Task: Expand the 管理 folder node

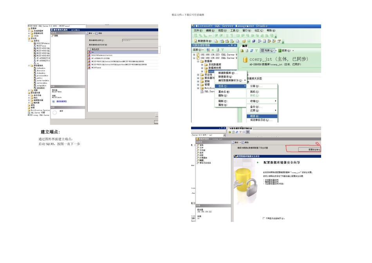Action: point(198,85)
